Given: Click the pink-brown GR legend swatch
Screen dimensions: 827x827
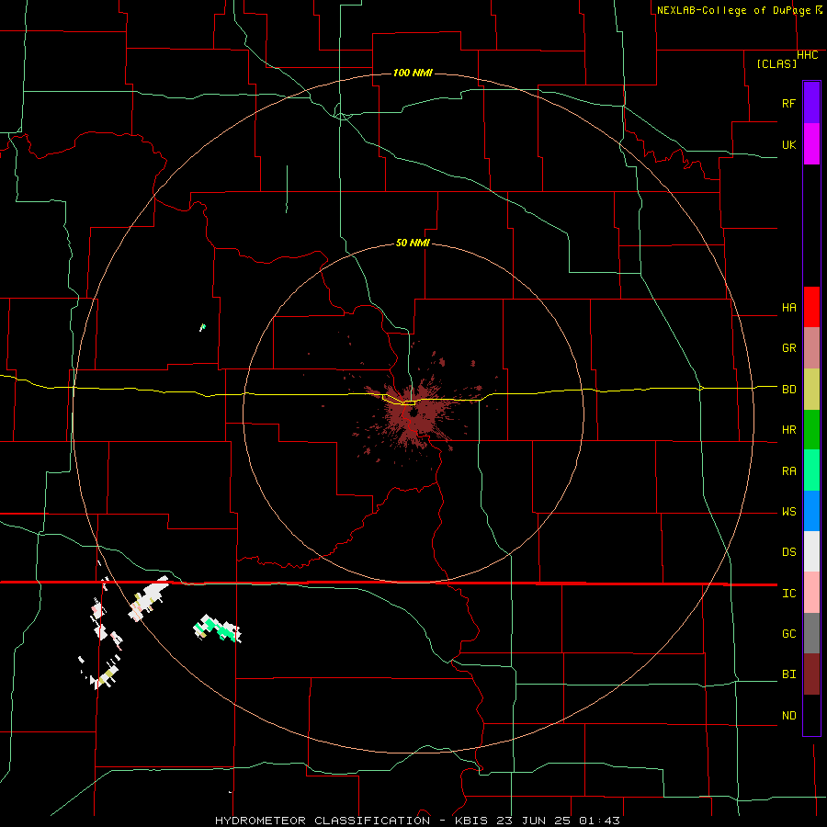Looking at the screenshot, I should [811, 348].
